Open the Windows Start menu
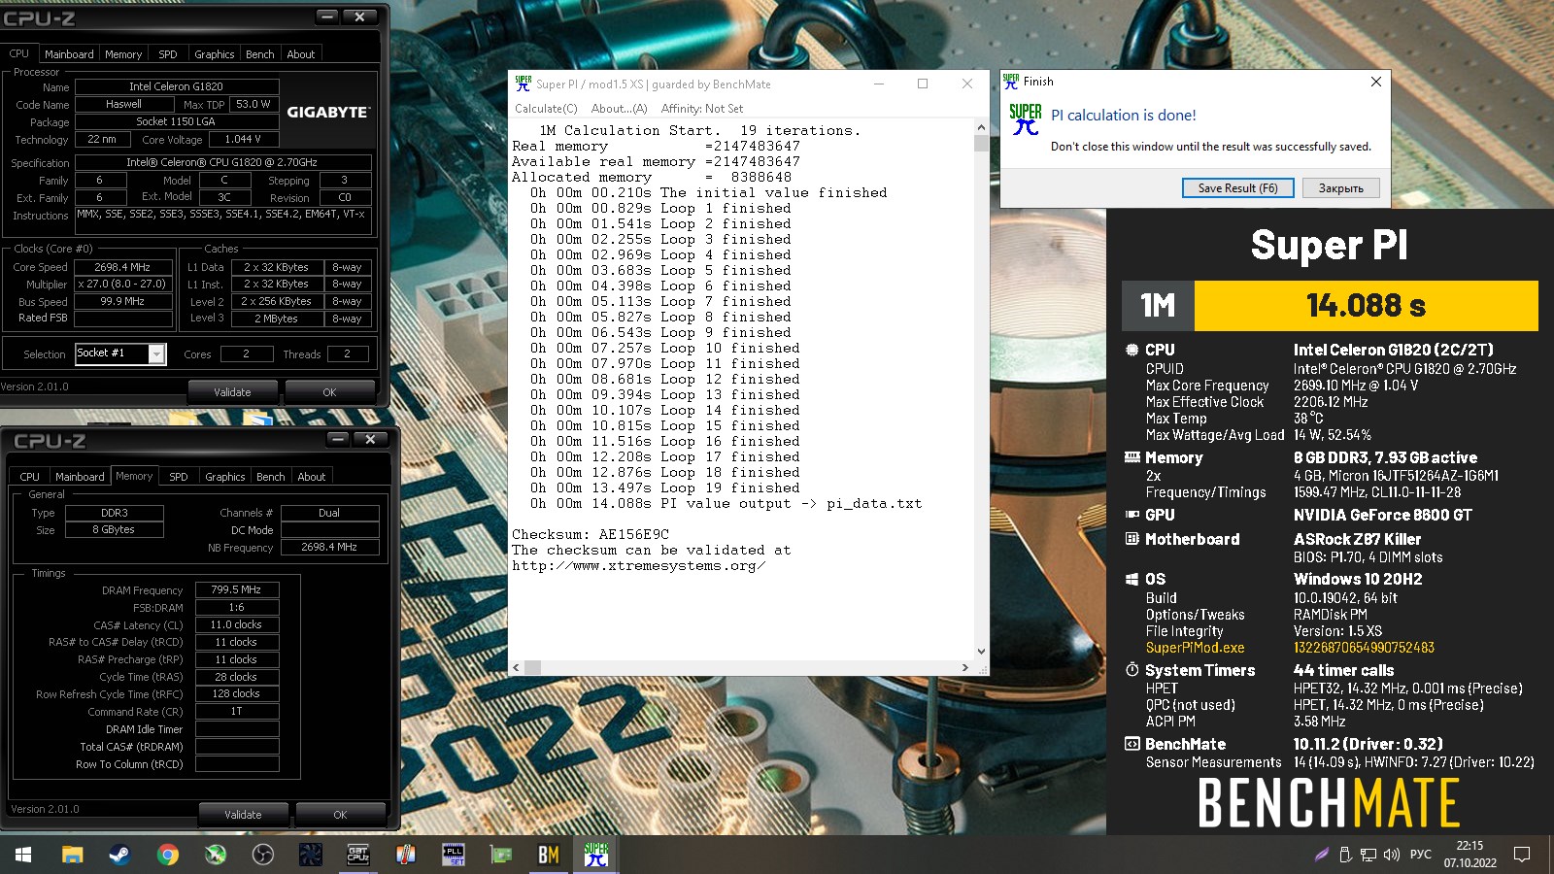This screenshot has height=874, width=1554. [23, 855]
